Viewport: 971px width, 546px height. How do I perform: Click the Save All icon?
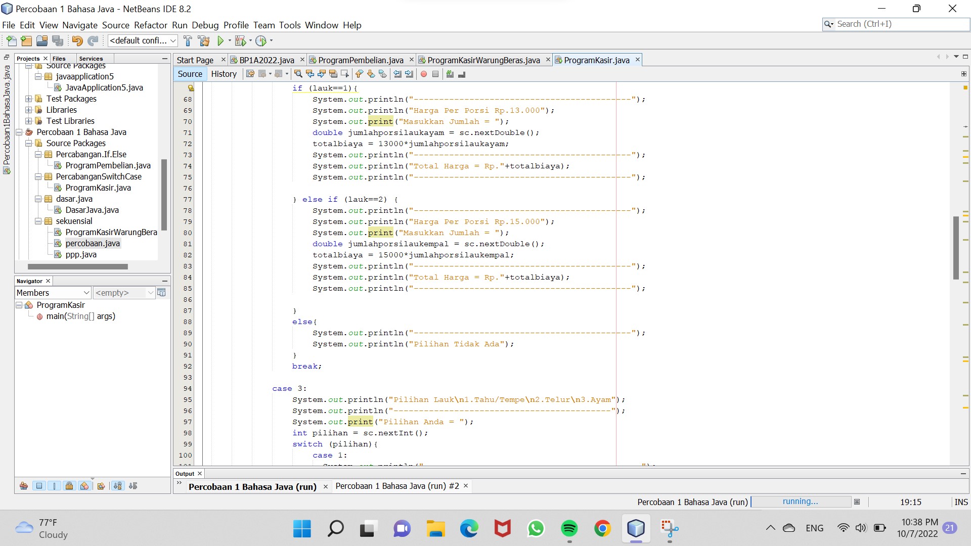[58, 41]
